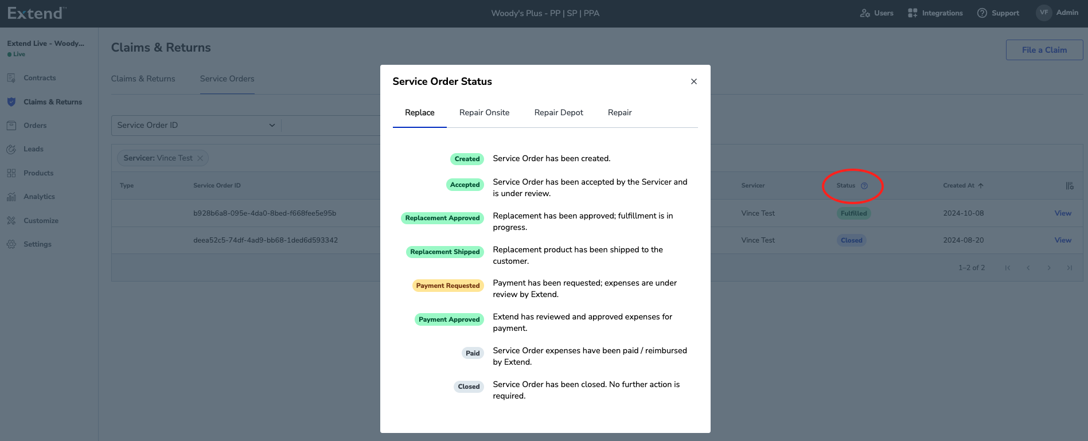Switch to the Repair Depot tab
The width and height of the screenshot is (1088, 441).
tap(559, 113)
